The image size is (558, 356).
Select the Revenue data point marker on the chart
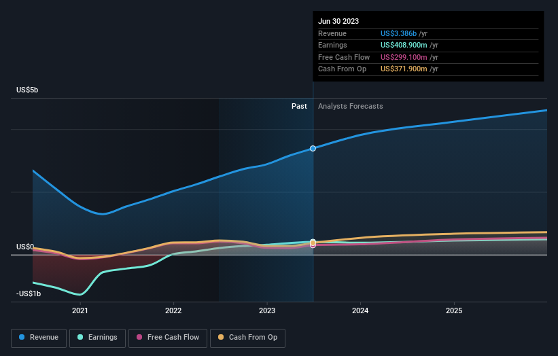point(313,148)
